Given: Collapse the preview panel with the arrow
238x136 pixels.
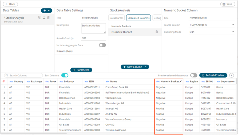Looking at the screenshot, I should [x=232, y=75].
